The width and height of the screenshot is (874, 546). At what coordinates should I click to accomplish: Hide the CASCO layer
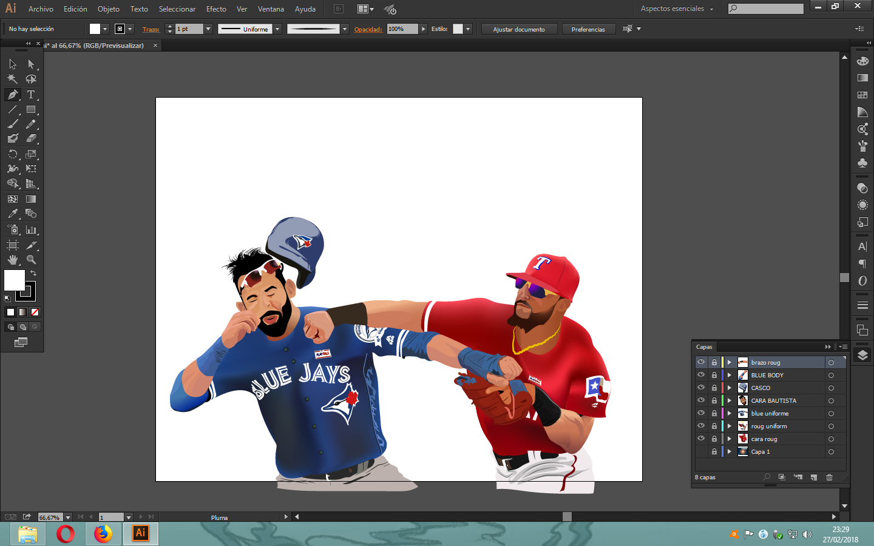(x=701, y=388)
